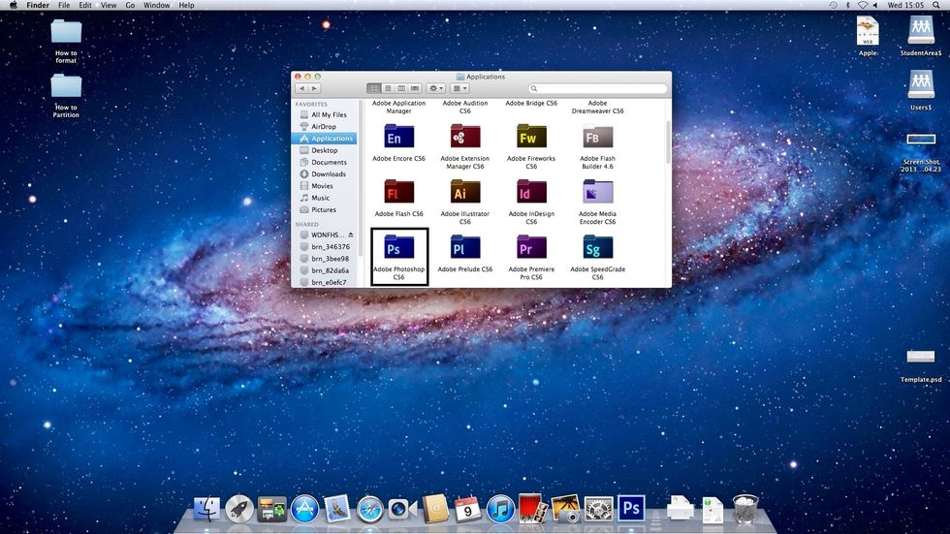Image resolution: width=950 pixels, height=534 pixels.
Task: Switch Finder to Cover Flow view
Action: pos(415,88)
